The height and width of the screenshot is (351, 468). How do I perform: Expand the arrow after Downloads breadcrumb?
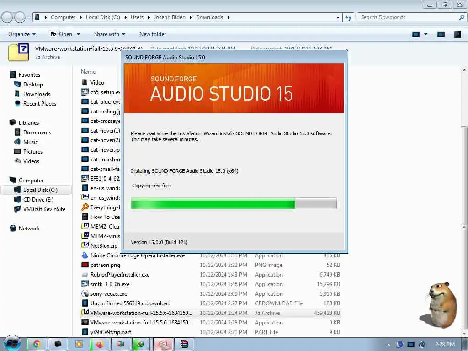(x=229, y=18)
